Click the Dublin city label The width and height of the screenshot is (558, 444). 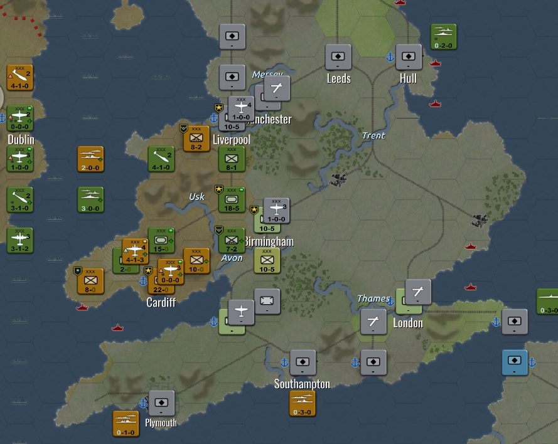pos(21,139)
